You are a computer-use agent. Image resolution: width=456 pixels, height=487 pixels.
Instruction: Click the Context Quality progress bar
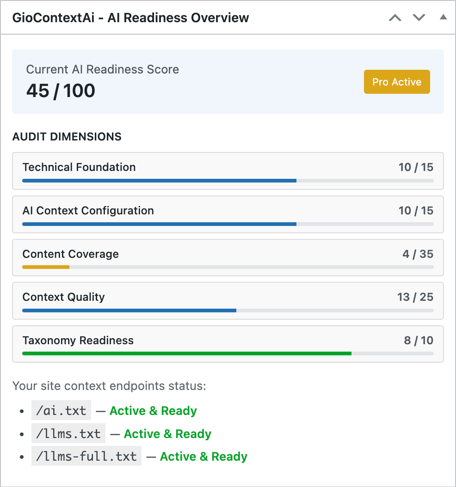pyautogui.click(x=228, y=310)
